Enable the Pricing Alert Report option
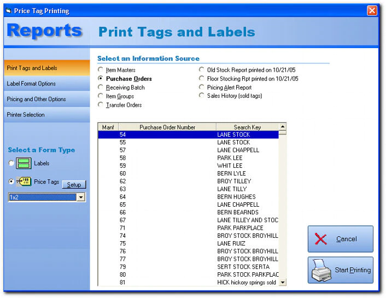 202,87
